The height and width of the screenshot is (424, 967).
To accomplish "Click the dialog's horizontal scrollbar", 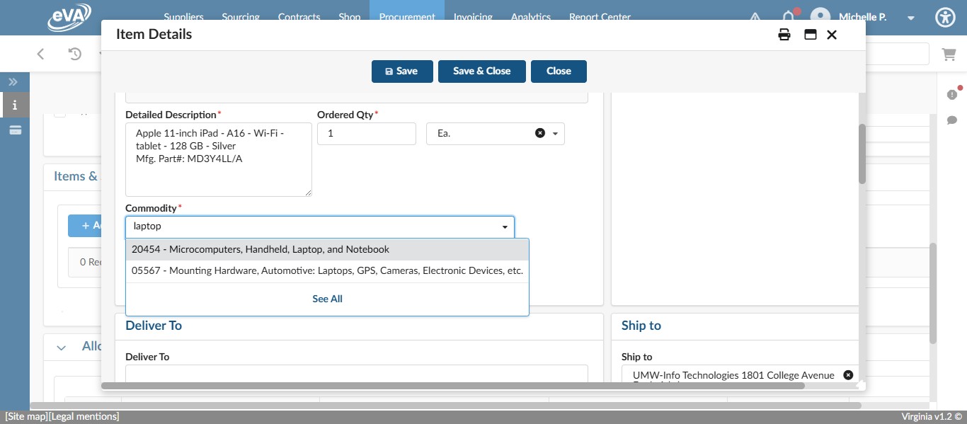I will pos(453,386).
